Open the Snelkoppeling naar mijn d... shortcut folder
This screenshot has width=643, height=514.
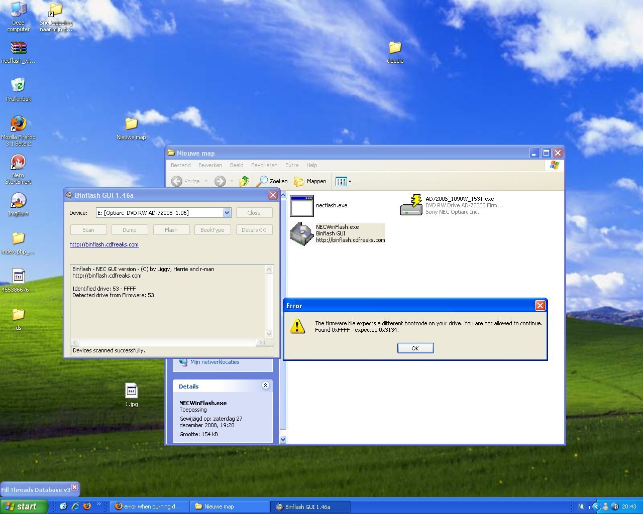pyautogui.click(x=56, y=17)
